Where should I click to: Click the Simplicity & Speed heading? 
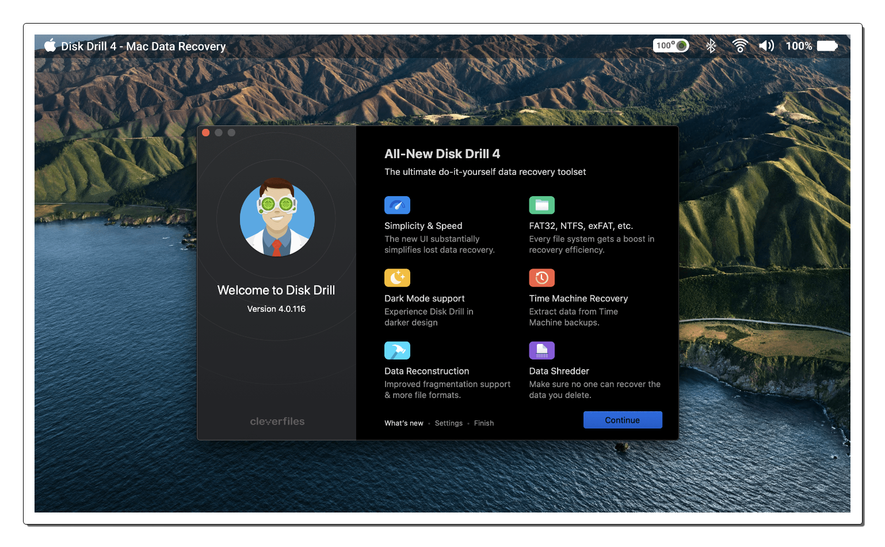[x=424, y=226]
